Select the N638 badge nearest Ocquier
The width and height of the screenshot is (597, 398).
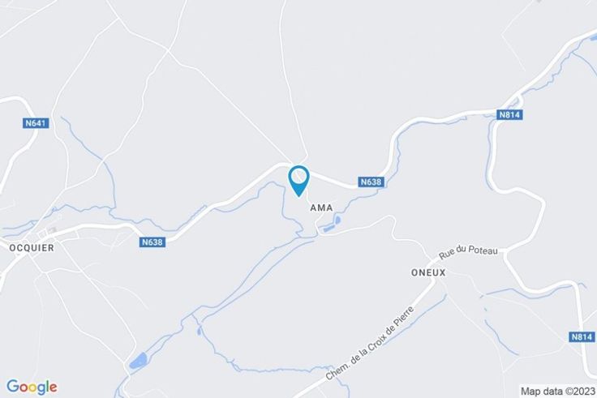click(x=152, y=242)
